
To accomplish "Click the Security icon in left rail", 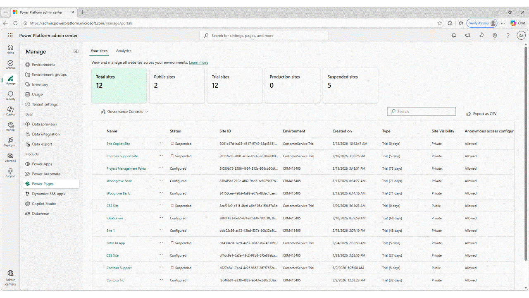I will tap(10, 96).
